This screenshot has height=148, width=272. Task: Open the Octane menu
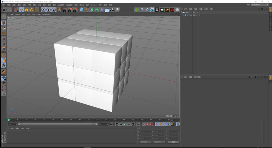point(94,5)
